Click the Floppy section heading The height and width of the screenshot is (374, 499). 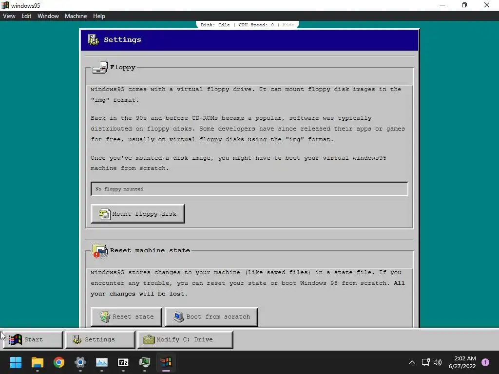[123, 67]
